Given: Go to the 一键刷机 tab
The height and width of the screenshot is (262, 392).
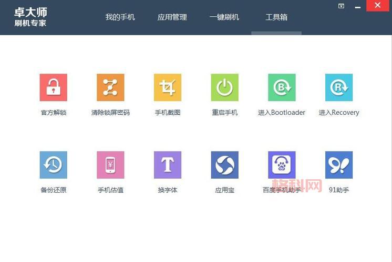Looking at the screenshot, I should 224,17.
